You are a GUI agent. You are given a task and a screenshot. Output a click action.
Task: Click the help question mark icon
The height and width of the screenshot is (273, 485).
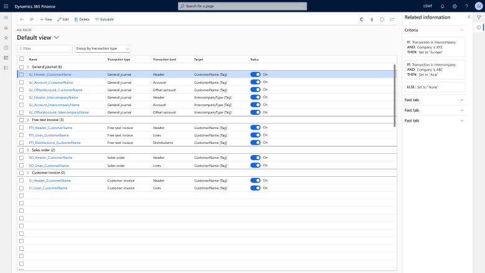coord(466,6)
